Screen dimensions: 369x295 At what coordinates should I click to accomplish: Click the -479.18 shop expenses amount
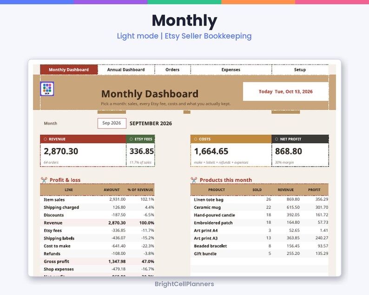[x=119, y=269]
